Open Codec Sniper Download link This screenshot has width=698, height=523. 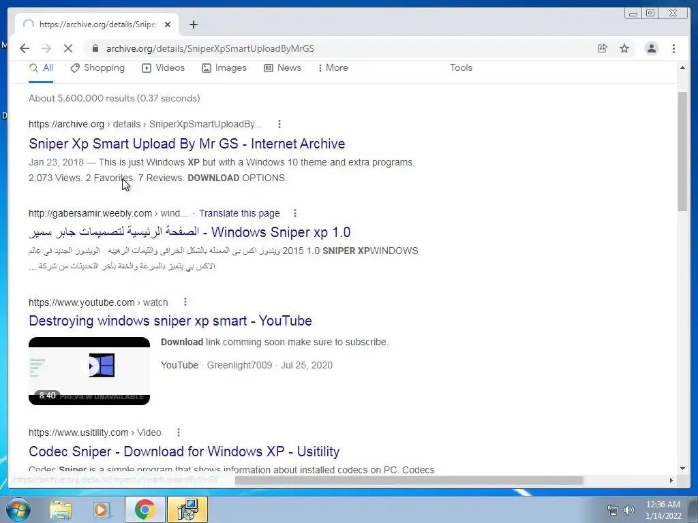pos(184,451)
